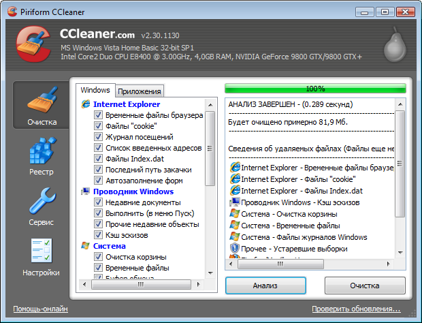Click computer icon beside 'Кэш эскизов' result
The height and width of the screenshot is (323, 422).
[235, 202]
